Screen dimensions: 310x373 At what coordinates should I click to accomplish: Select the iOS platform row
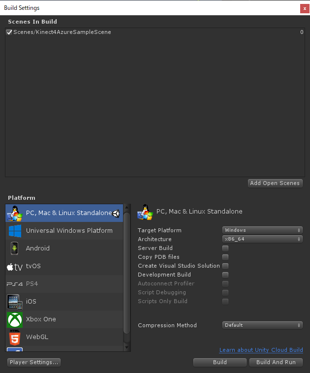click(64, 302)
